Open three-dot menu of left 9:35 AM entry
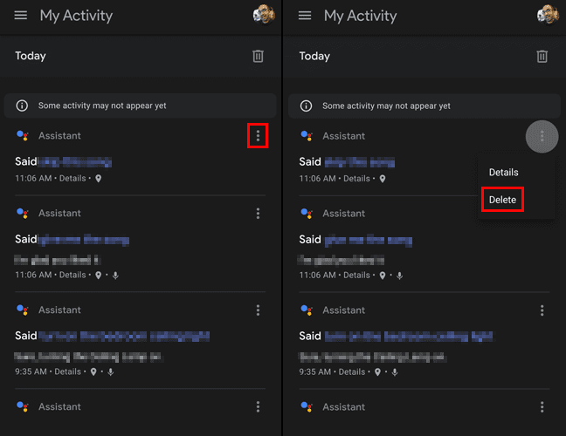Viewport: 566px width, 436px height. pos(258,310)
